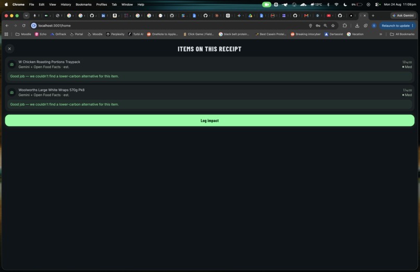Open the Window menu
Screen dimensions: 420x272
[x=127, y=5]
